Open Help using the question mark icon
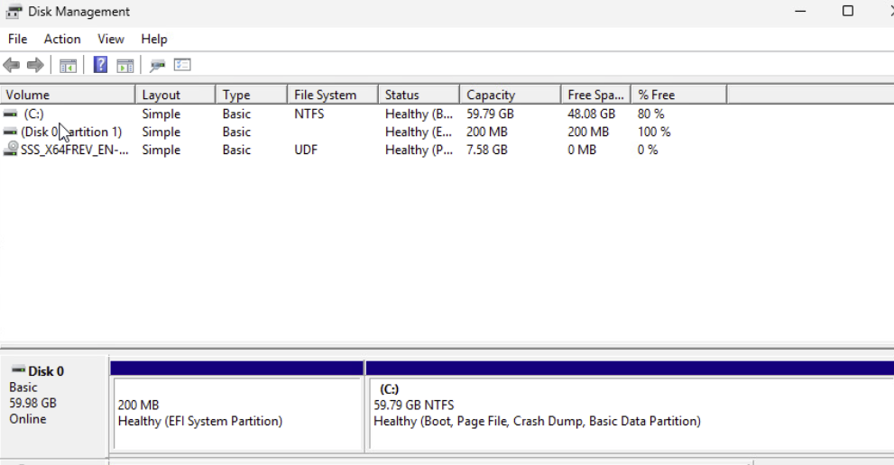The height and width of the screenshot is (465, 894). tap(101, 65)
